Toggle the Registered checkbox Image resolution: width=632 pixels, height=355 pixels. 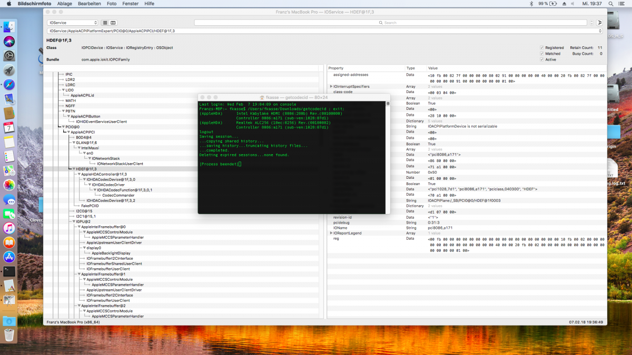(542, 47)
